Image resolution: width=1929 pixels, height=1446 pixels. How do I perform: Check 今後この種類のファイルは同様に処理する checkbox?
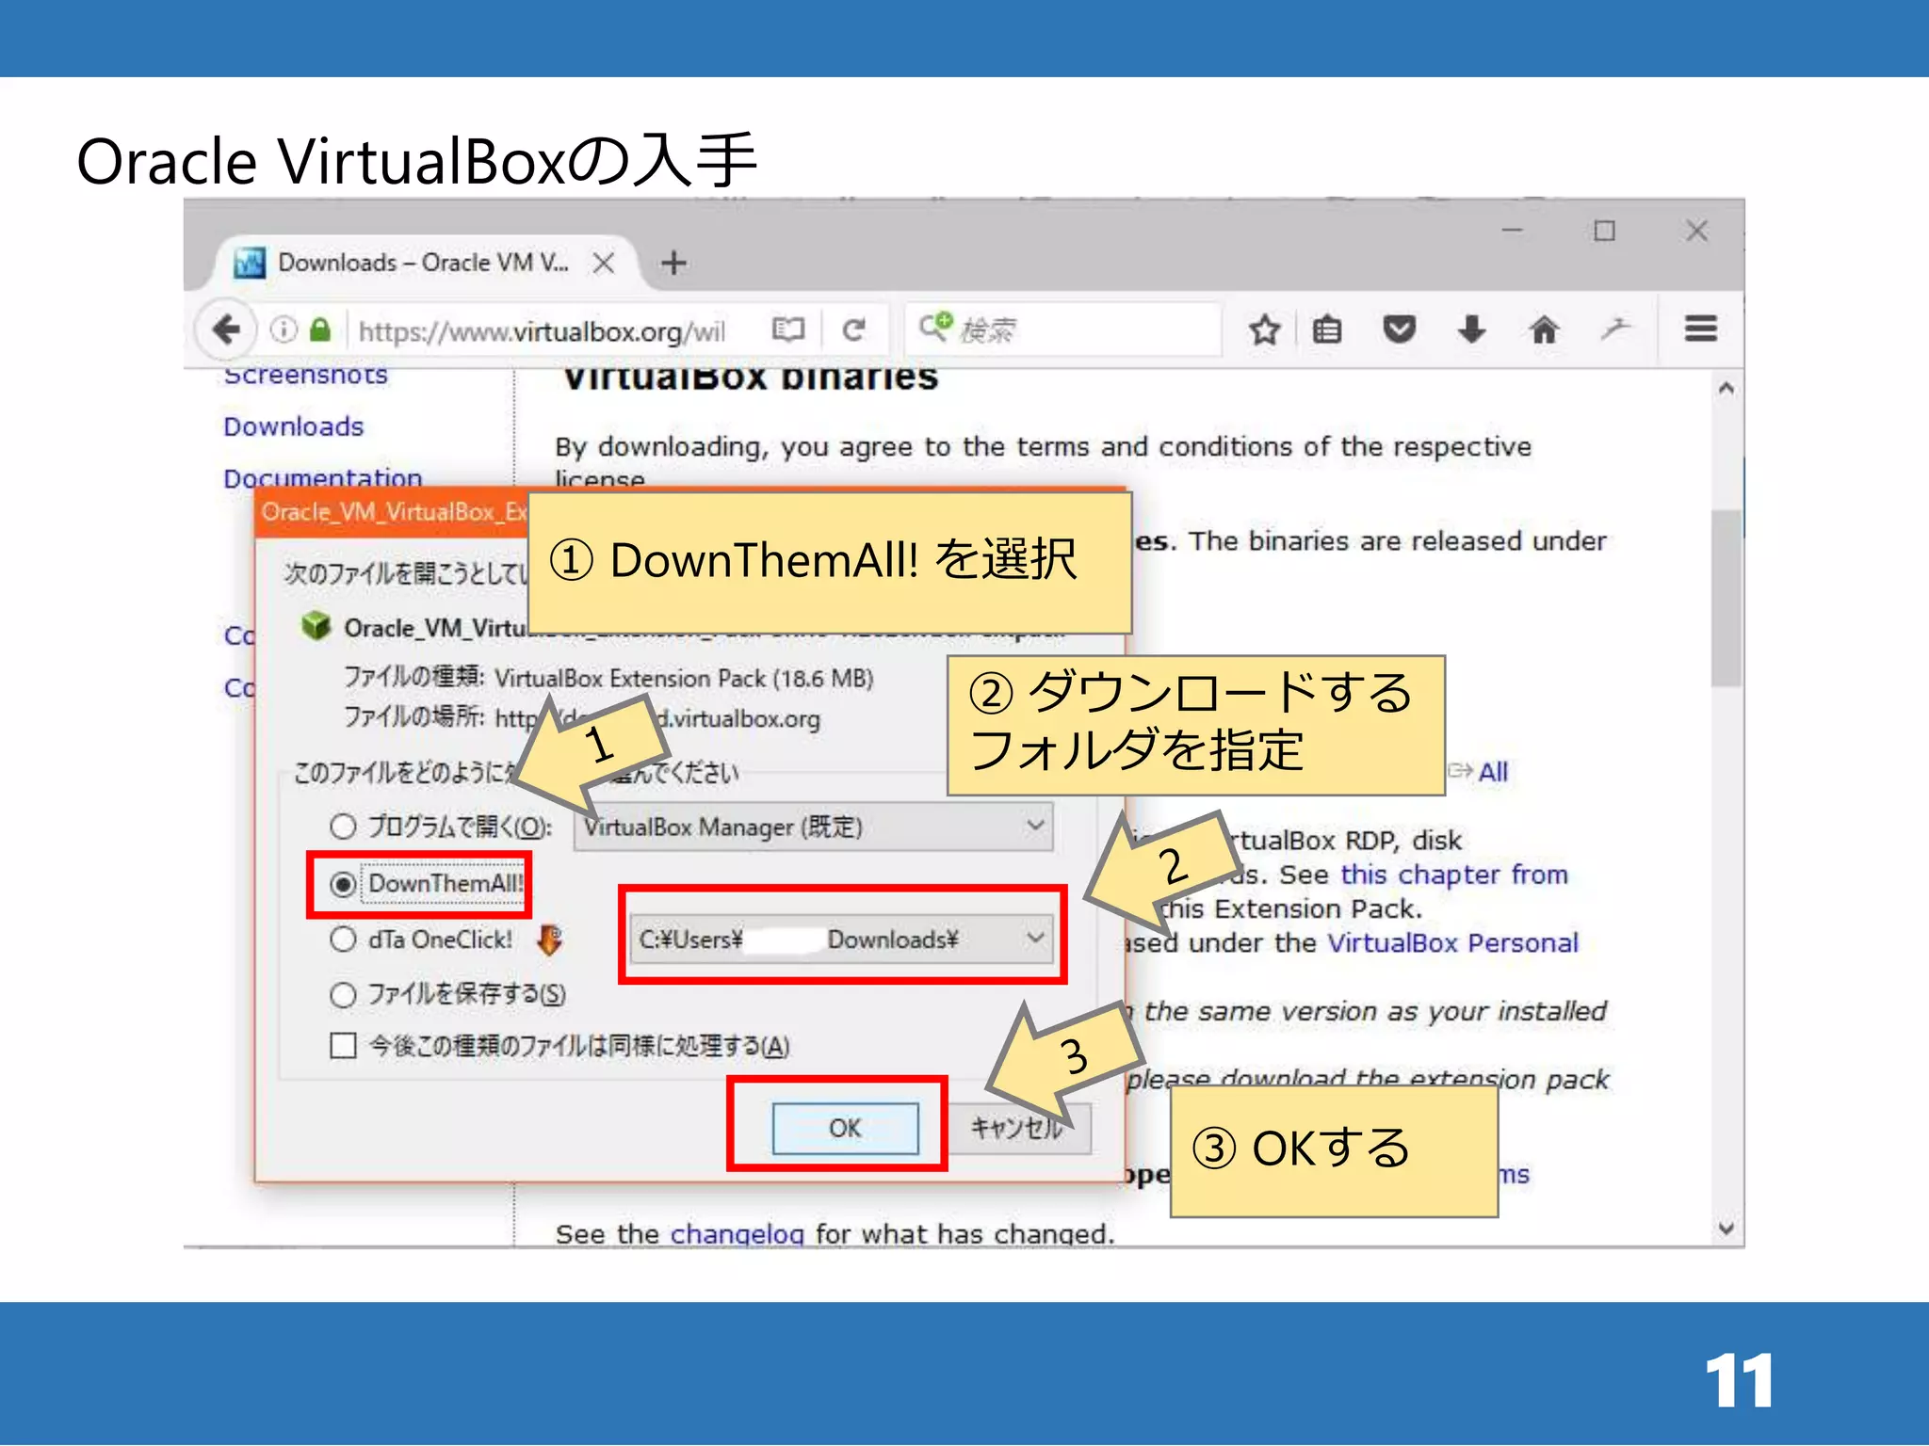point(343,1046)
